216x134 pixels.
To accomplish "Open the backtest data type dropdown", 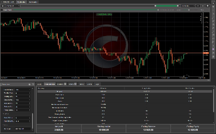I will coord(13,6).
